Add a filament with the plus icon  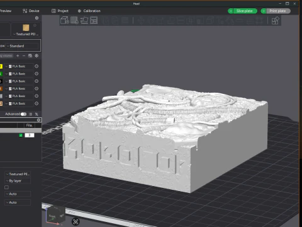pos(18,55)
